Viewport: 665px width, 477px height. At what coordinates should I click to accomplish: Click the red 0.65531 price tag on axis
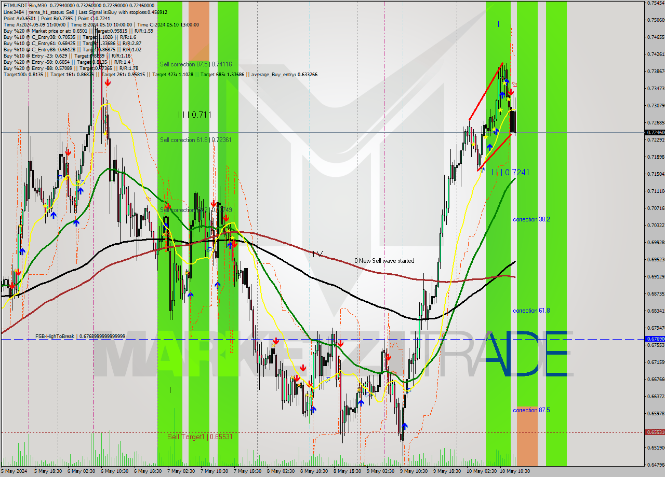pyautogui.click(x=655, y=432)
